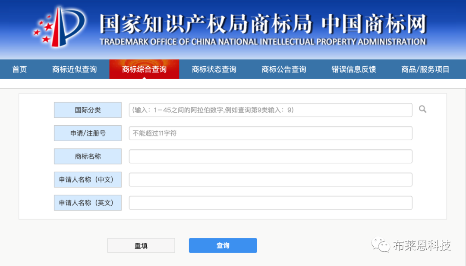Click the 重填 reset button
This screenshot has height=266, width=466.
click(141, 245)
